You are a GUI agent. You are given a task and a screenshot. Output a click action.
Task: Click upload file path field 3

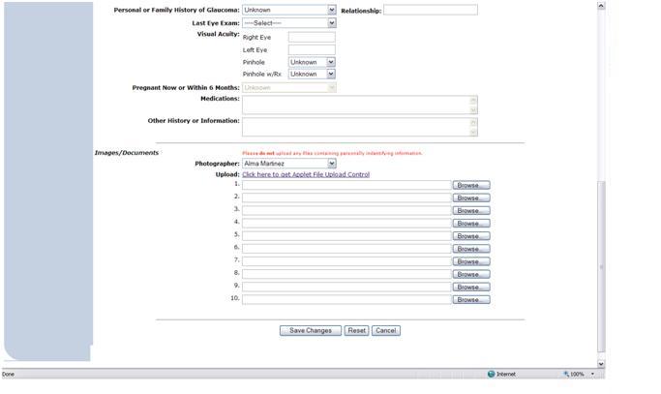[x=346, y=210]
